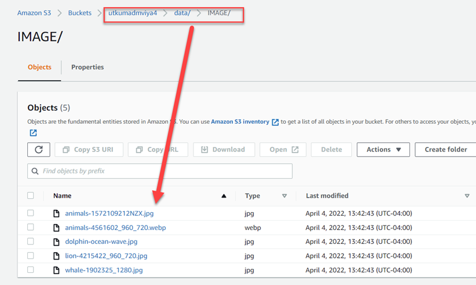This screenshot has height=285, width=476.
Task: Select the Objects tab
Action: pyautogui.click(x=39, y=67)
